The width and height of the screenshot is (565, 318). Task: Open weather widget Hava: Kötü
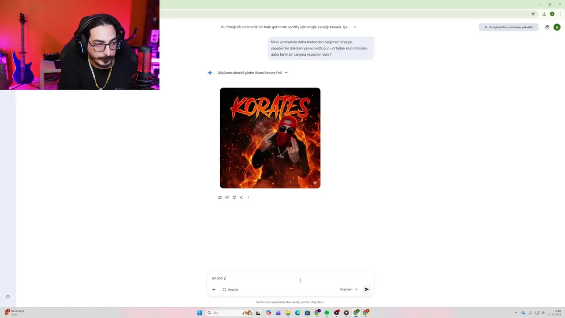[14, 313]
